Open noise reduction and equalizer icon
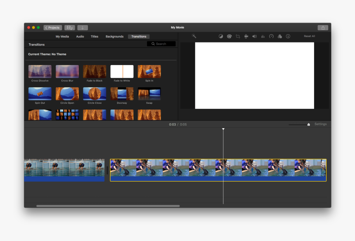This screenshot has width=355, height=241. click(x=263, y=36)
